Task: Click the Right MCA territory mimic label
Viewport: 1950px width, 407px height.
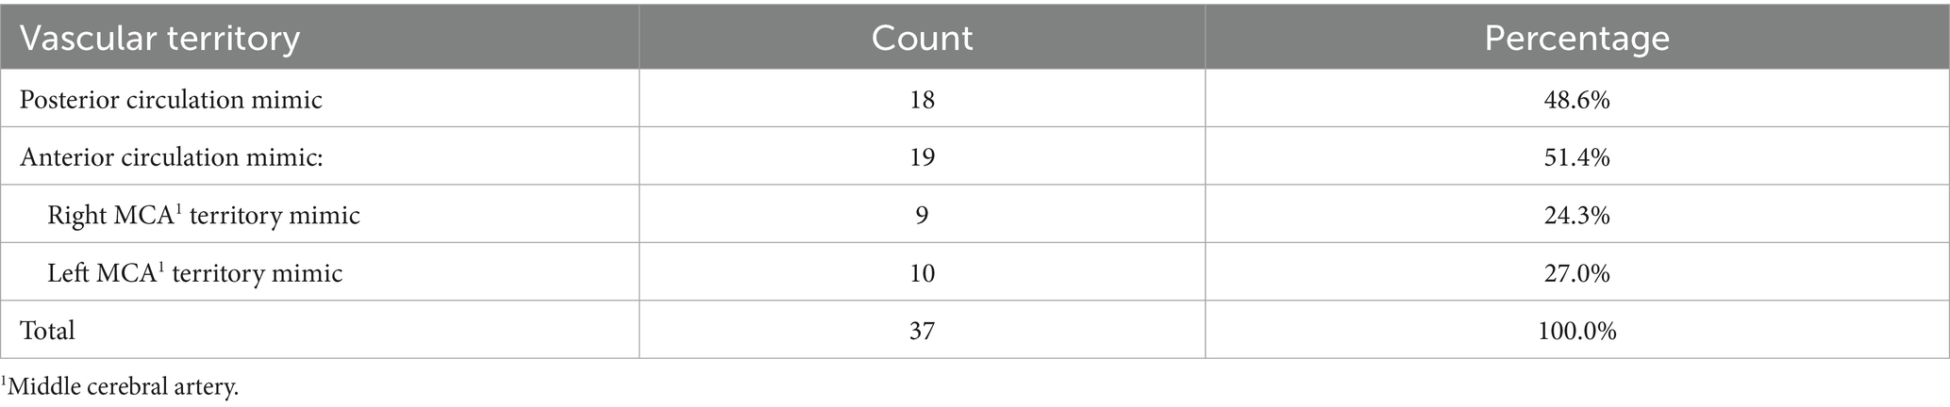Action: coord(204,216)
